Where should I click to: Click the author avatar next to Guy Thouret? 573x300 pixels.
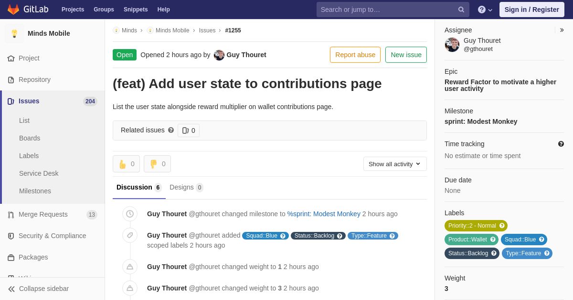click(219, 55)
